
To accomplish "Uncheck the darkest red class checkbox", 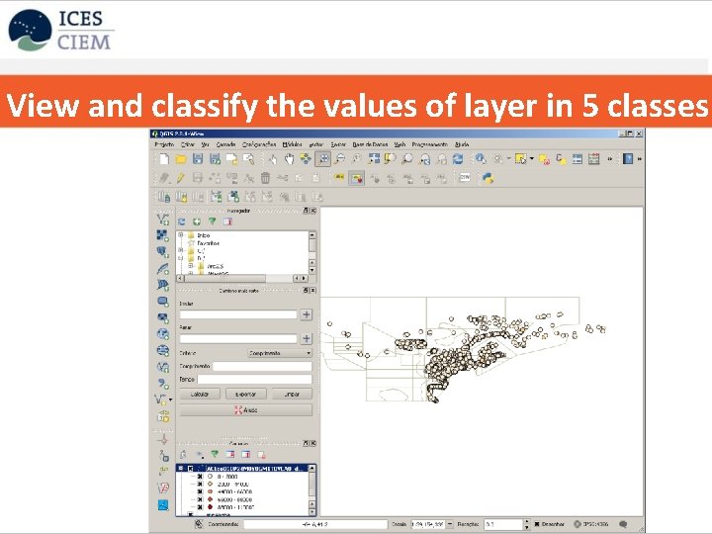I will click(200, 506).
